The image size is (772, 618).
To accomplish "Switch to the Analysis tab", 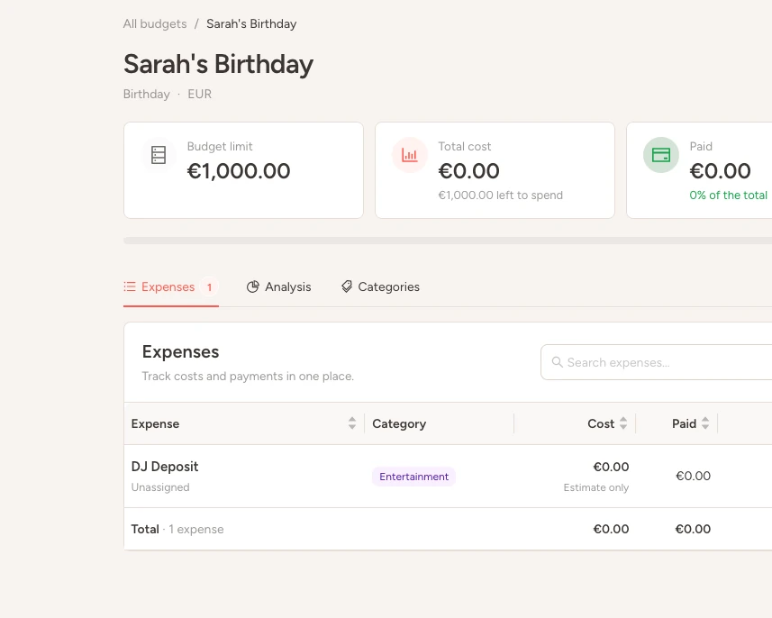I will (x=278, y=287).
